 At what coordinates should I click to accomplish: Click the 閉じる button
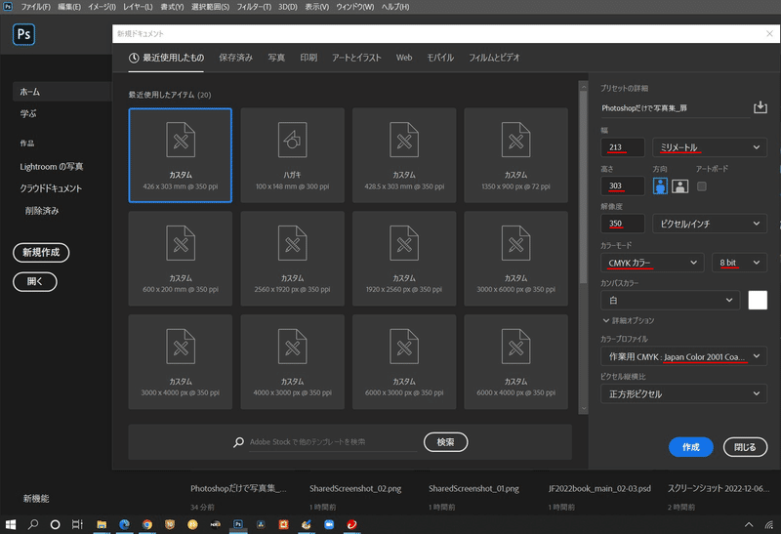point(745,447)
